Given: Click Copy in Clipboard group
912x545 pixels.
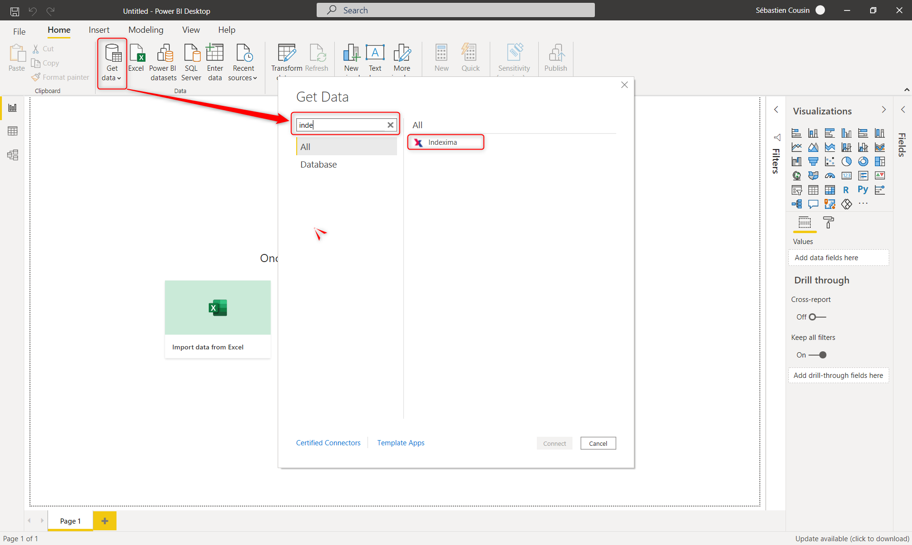Looking at the screenshot, I should point(45,63).
